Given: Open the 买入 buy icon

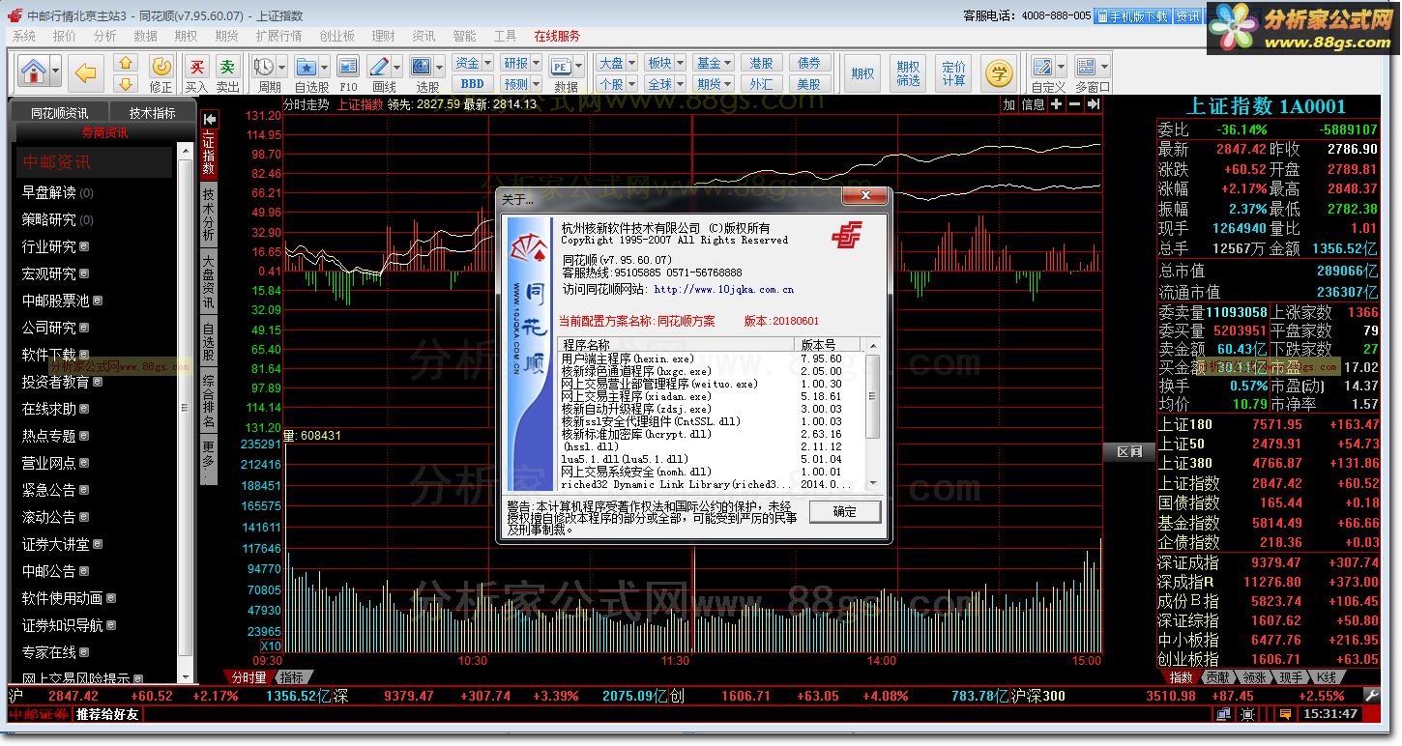Looking at the screenshot, I should (197, 66).
